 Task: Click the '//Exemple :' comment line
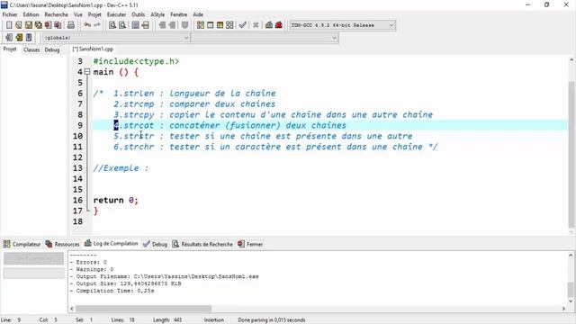point(121,168)
